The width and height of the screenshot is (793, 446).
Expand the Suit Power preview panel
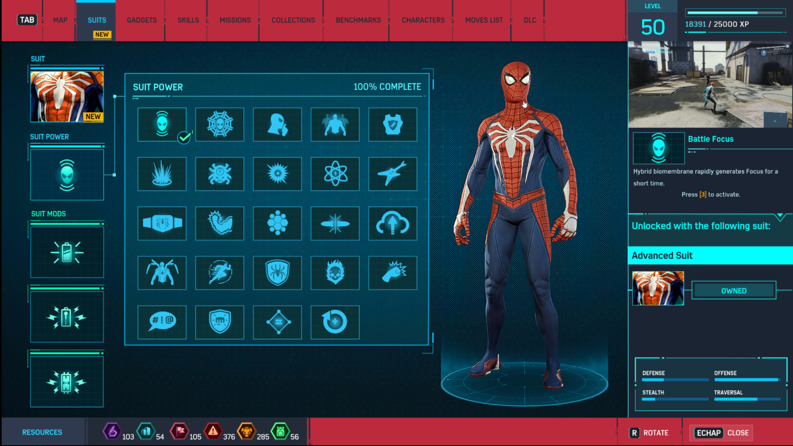pos(66,174)
